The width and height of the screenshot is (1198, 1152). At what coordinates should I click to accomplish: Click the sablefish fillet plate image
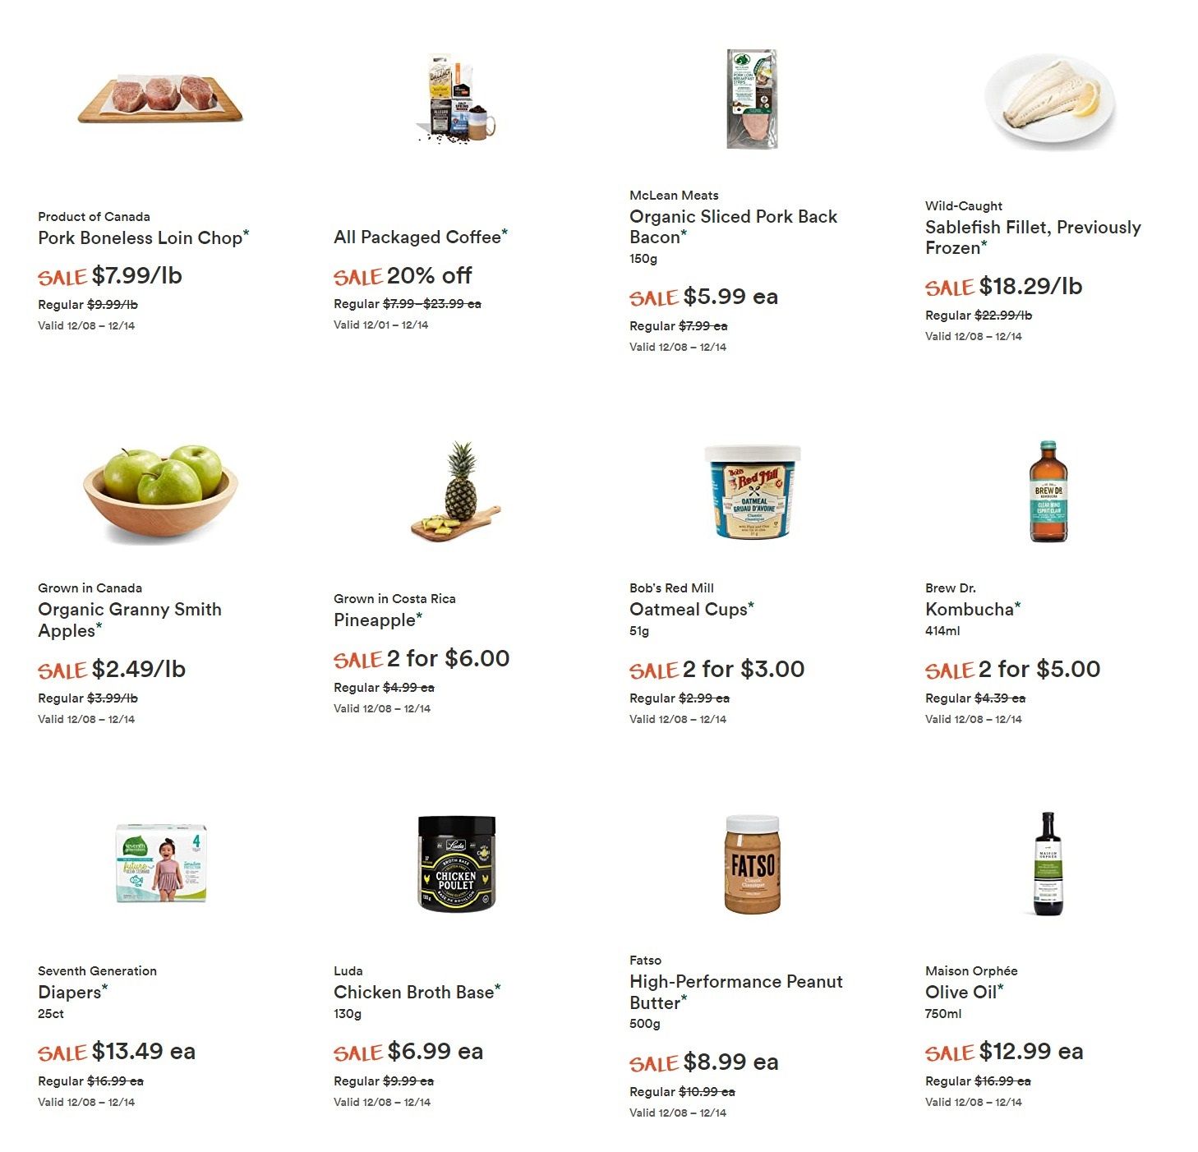pos(1049,99)
